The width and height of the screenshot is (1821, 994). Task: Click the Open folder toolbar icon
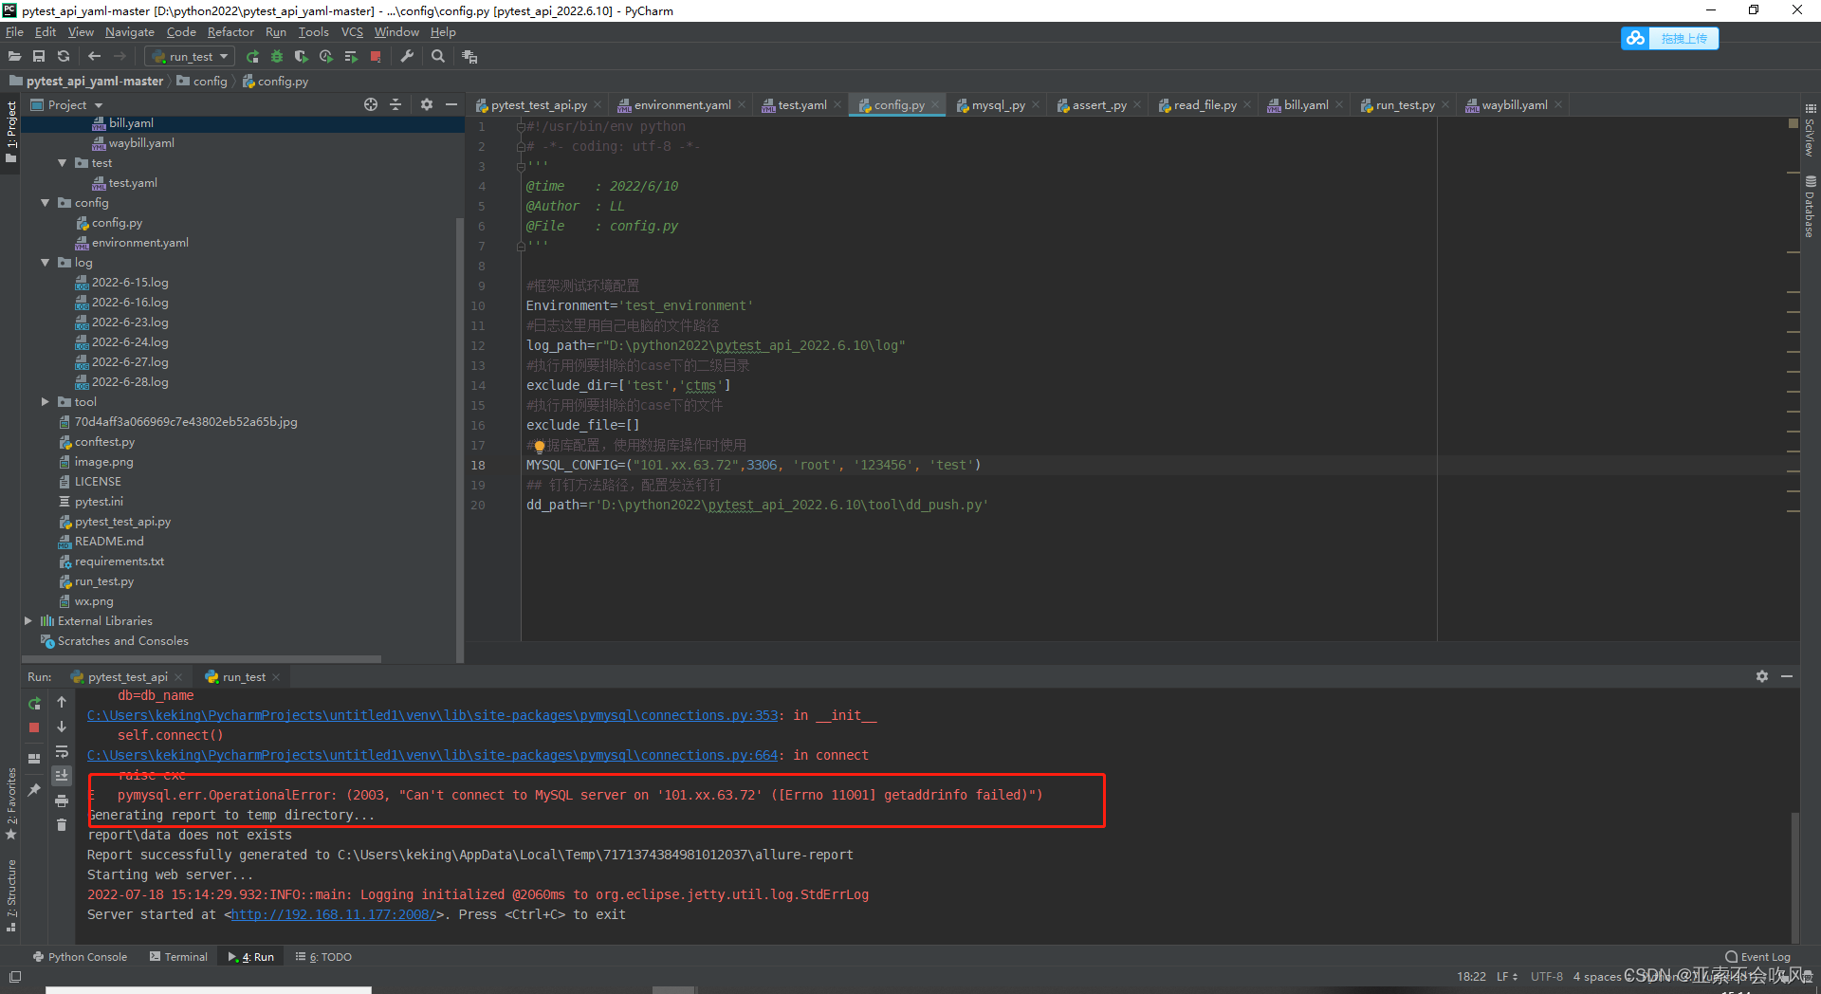click(14, 57)
